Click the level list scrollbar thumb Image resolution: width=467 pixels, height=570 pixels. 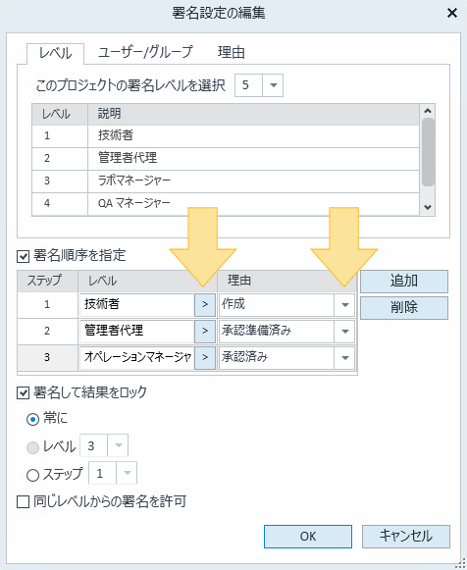(428, 152)
